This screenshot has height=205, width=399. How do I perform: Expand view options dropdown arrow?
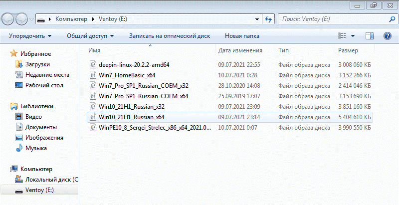353,36
